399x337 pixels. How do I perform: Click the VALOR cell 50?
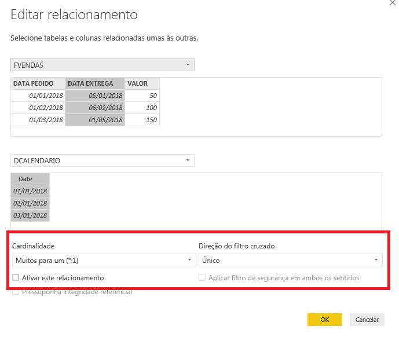[142, 96]
